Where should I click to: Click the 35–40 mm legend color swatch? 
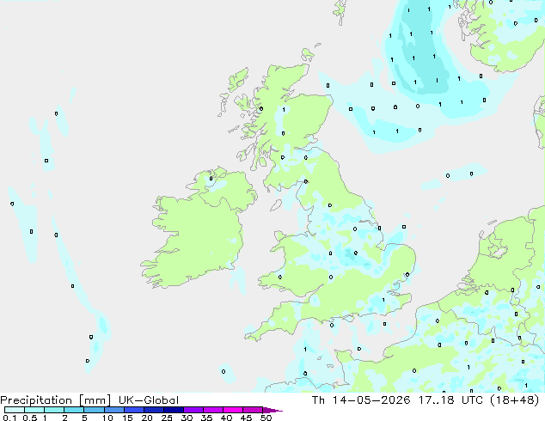coord(213,410)
